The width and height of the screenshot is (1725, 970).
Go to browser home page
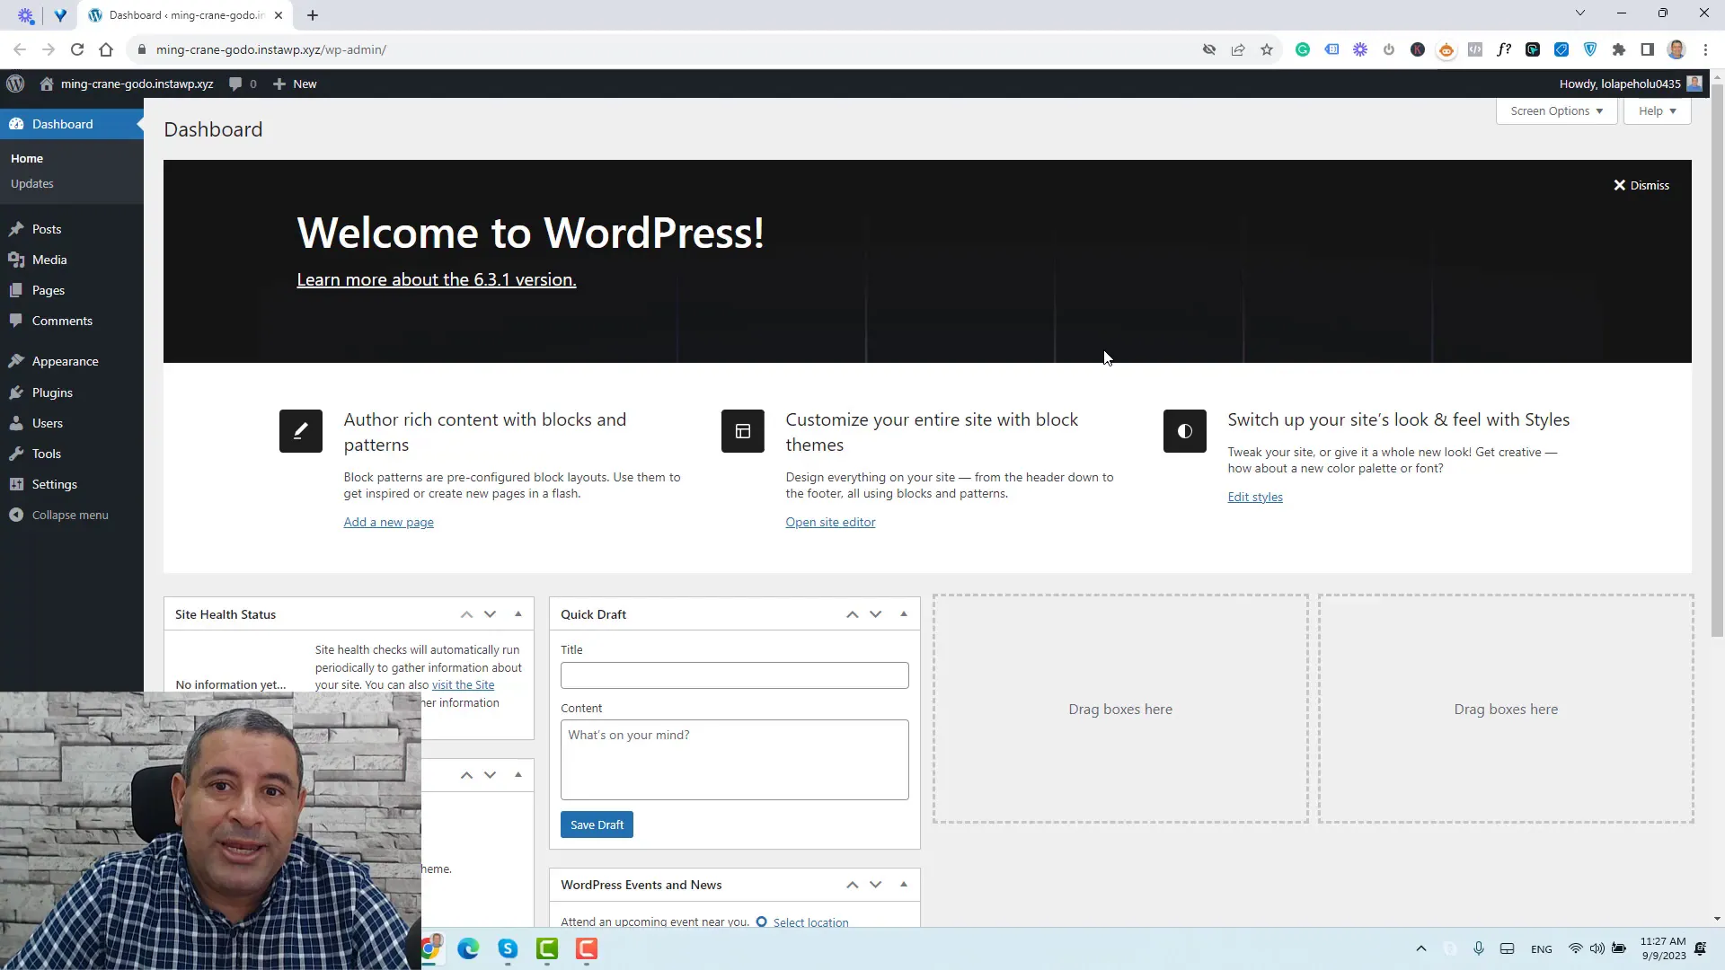106,49
